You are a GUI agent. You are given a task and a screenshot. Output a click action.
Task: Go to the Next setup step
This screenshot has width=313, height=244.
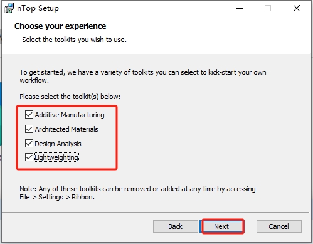[221, 226]
